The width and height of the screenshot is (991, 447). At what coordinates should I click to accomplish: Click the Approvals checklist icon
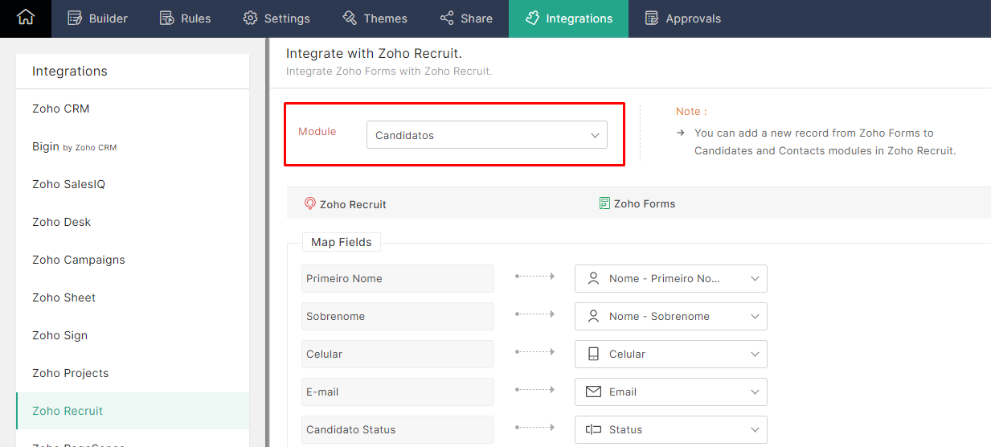pyautogui.click(x=652, y=18)
